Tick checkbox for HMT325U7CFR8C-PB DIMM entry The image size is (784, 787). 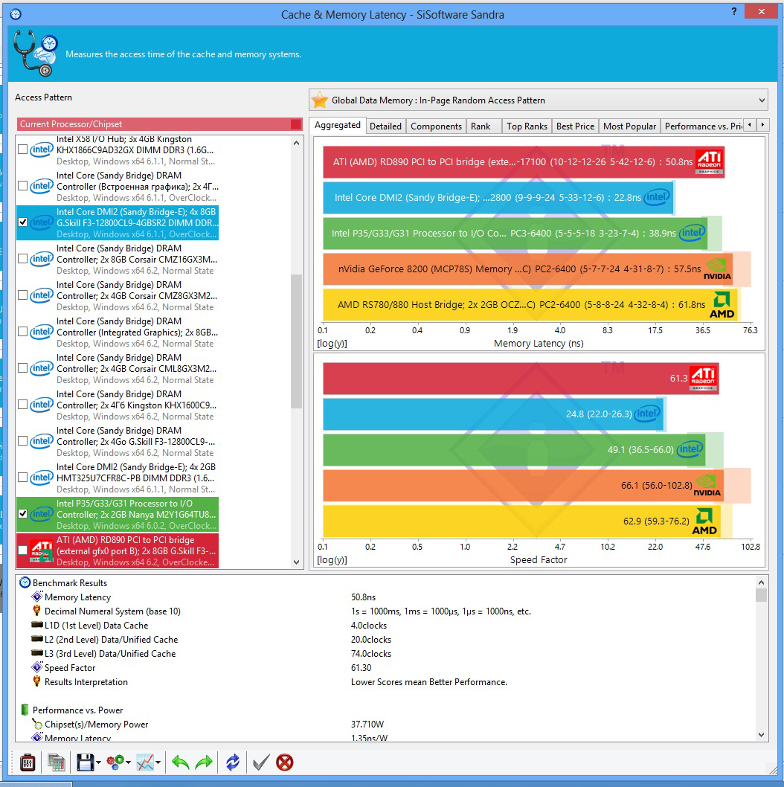pos(22,477)
